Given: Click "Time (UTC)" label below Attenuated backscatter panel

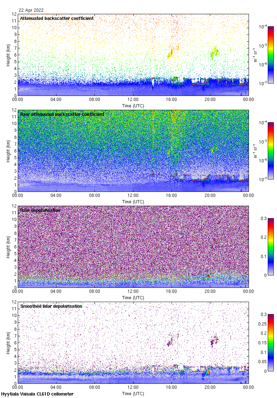Looking at the screenshot, I should (x=133, y=106).
